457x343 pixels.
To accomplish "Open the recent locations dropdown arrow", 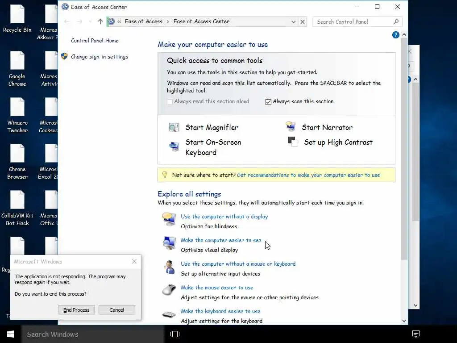I will pos(90,21).
